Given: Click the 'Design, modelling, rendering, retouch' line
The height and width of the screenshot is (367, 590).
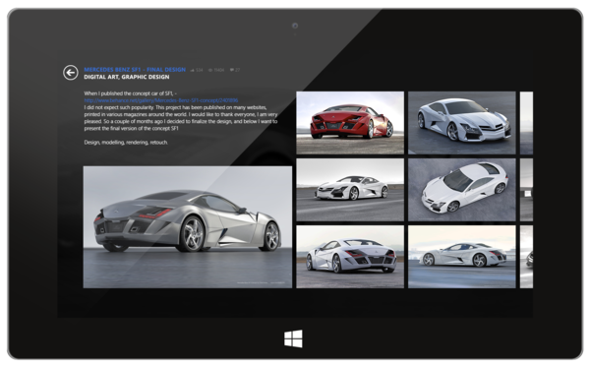Looking at the screenshot, I should (x=126, y=143).
